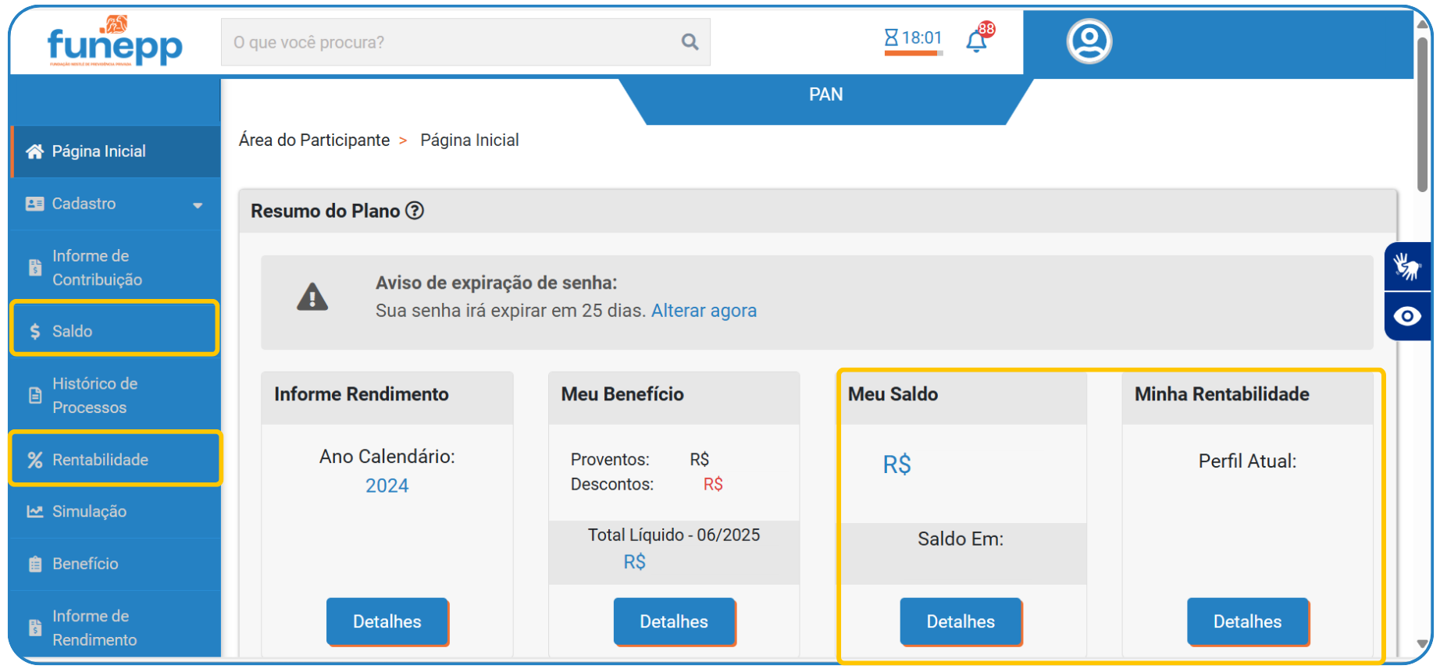Click the 'Proventos:' label
The image size is (1440, 669).
tap(610, 460)
